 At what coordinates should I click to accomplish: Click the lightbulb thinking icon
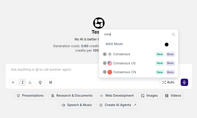(40, 82)
